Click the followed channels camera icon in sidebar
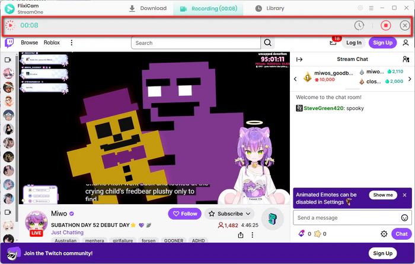This screenshot has height=264, width=415. 8,60
